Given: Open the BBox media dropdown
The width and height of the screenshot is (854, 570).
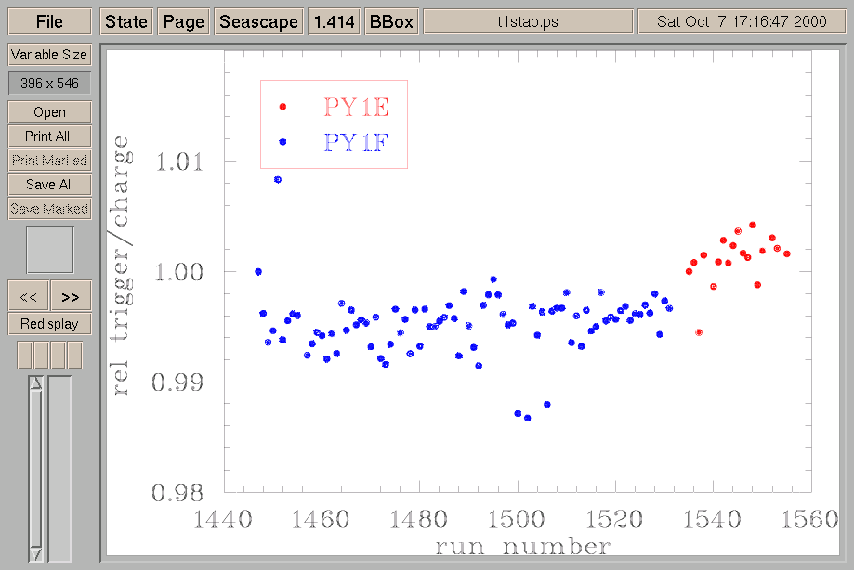Looking at the screenshot, I should (391, 22).
